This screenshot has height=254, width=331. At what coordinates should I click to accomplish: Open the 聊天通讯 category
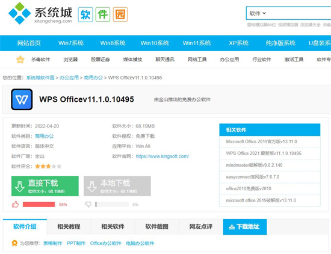coord(165,60)
